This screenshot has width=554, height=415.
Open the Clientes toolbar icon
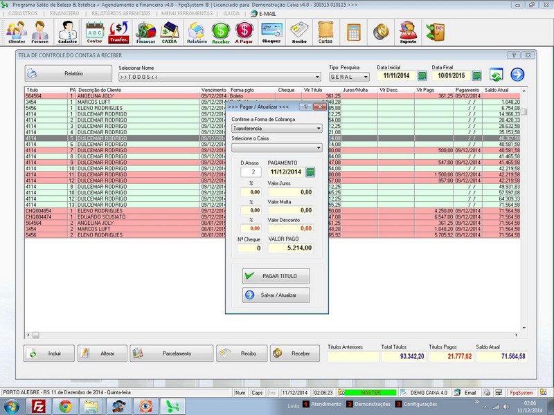click(16, 32)
